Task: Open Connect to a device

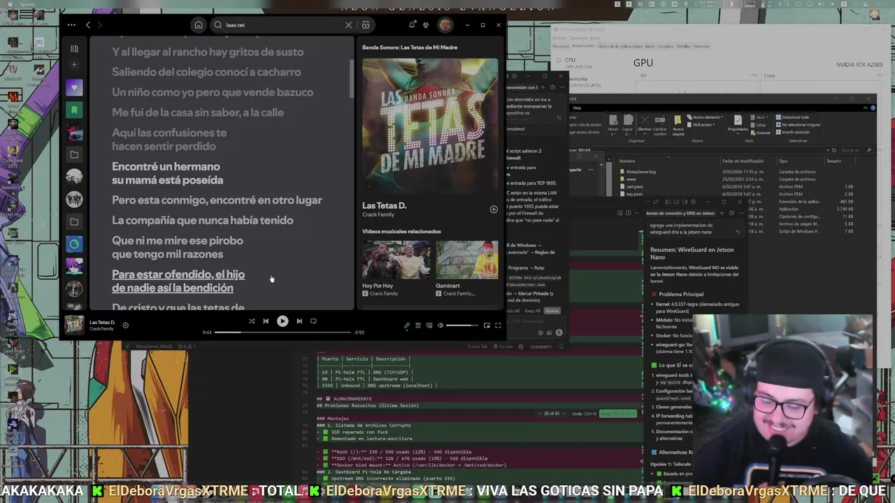Action: point(429,326)
